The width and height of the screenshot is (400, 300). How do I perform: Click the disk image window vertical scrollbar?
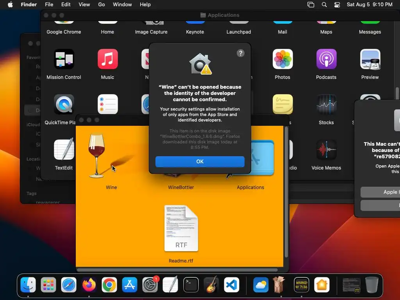[286, 192]
